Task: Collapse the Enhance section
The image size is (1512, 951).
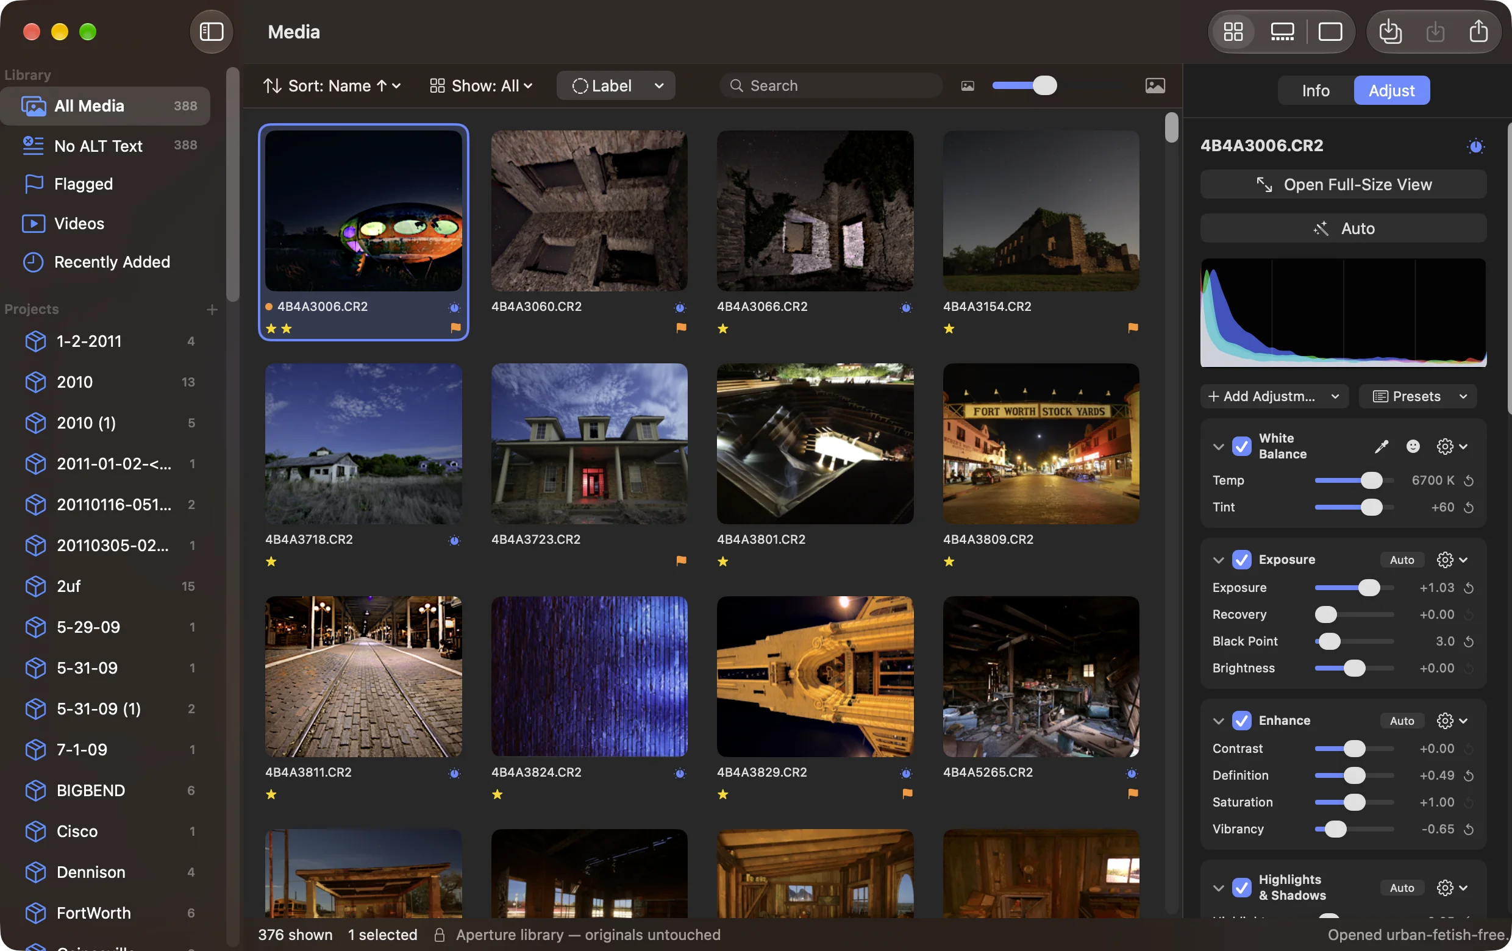Action: tap(1218, 720)
